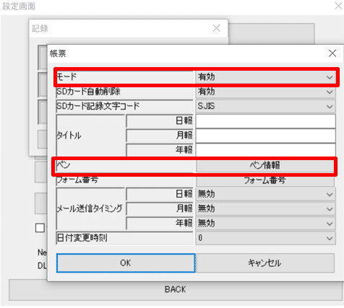Click the タイトル label

[x=69, y=136]
